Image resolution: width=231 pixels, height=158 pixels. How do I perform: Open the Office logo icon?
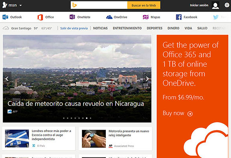click(x=40, y=17)
